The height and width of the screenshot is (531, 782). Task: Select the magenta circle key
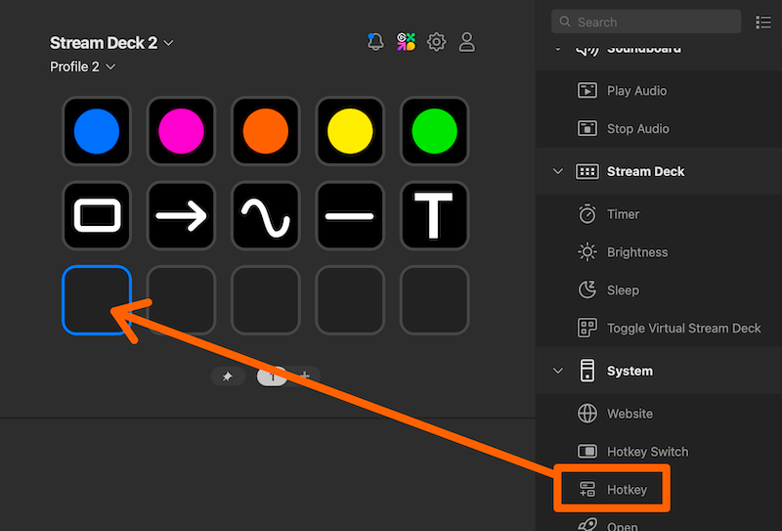(x=181, y=131)
